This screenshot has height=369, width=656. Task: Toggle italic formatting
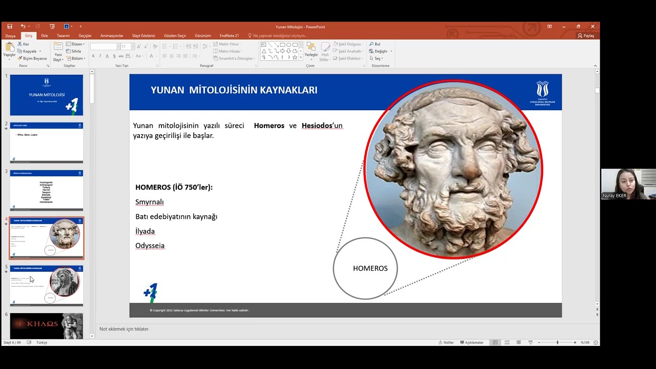tap(100, 56)
